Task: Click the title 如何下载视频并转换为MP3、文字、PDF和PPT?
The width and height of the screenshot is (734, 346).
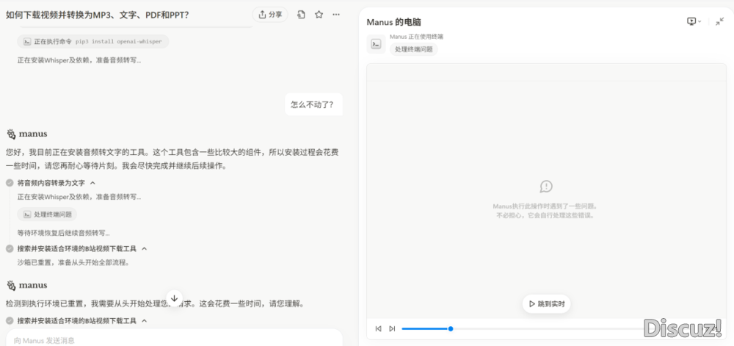Action: [98, 15]
